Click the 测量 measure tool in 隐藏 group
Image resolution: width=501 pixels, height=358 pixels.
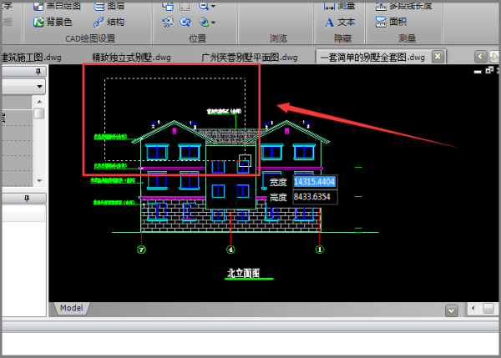(340, 6)
